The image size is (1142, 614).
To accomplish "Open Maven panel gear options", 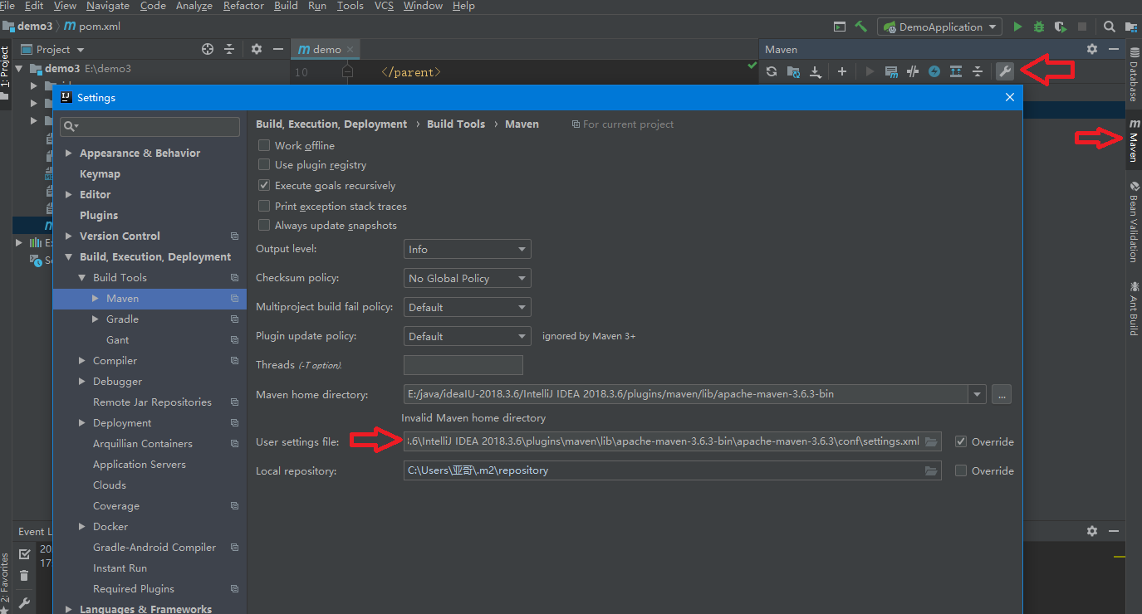I will point(1092,49).
